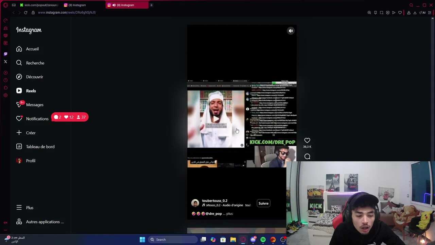The width and height of the screenshot is (435, 245).
Task: Open Easy setup sliders icon
Action: (x=430, y=13)
